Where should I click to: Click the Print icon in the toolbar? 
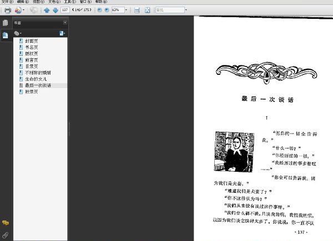pos(8,10)
